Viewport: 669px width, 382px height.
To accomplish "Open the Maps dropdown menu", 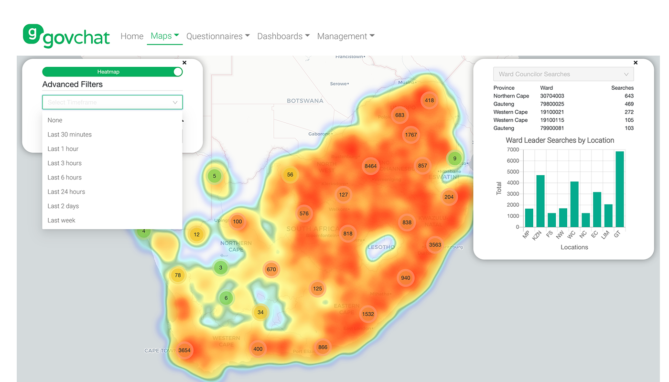I will coord(165,36).
